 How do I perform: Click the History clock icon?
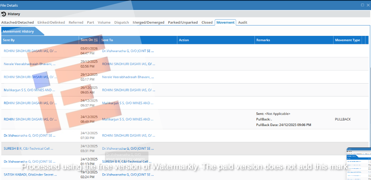[x=4, y=14]
